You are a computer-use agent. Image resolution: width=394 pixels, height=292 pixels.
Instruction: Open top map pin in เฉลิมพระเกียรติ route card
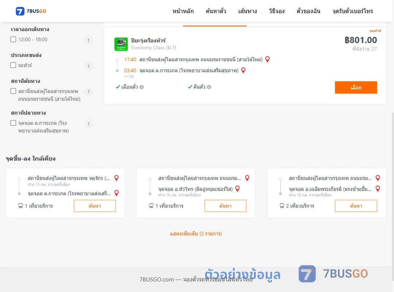pos(378,178)
